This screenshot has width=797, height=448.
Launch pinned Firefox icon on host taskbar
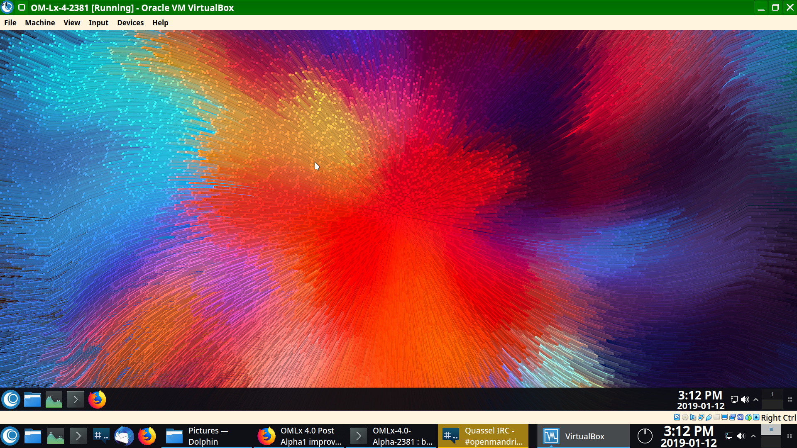147,436
